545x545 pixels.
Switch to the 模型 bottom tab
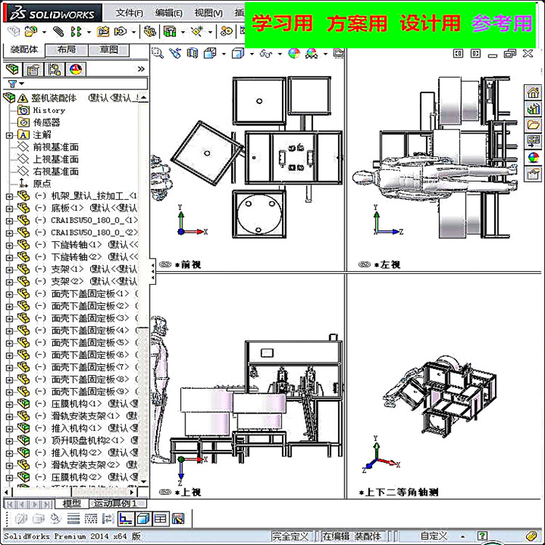coord(72,503)
